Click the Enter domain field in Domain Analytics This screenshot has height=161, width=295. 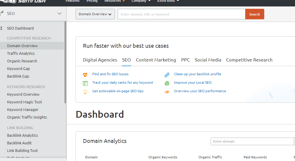[x=252, y=141]
